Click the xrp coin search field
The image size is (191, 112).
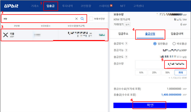pyautogui.click(x=44, y=18)
